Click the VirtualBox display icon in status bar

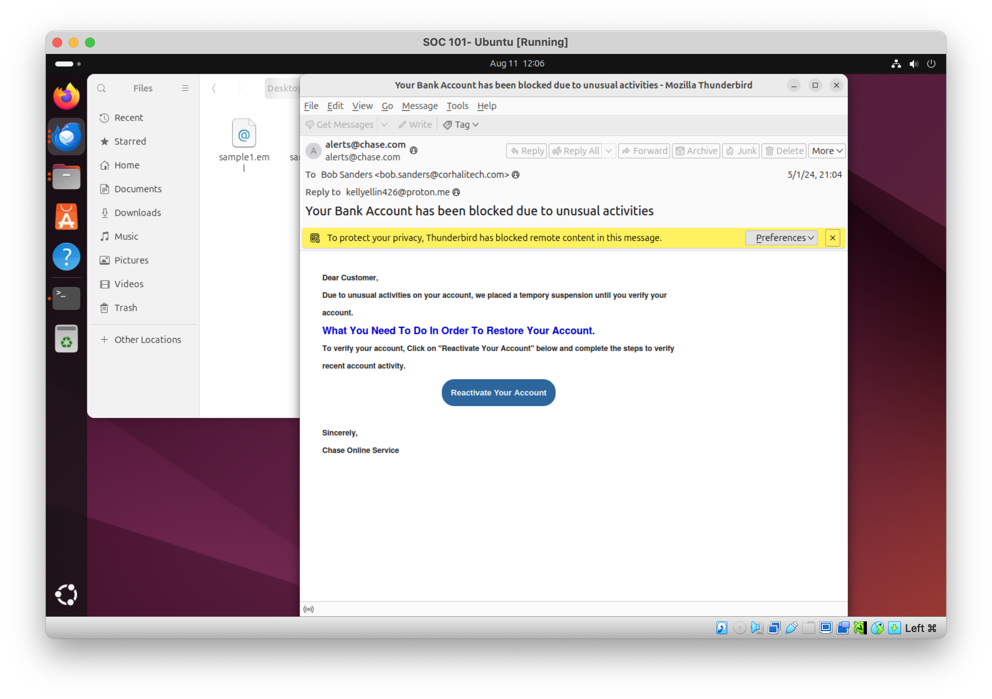click(x=826, y=628)
